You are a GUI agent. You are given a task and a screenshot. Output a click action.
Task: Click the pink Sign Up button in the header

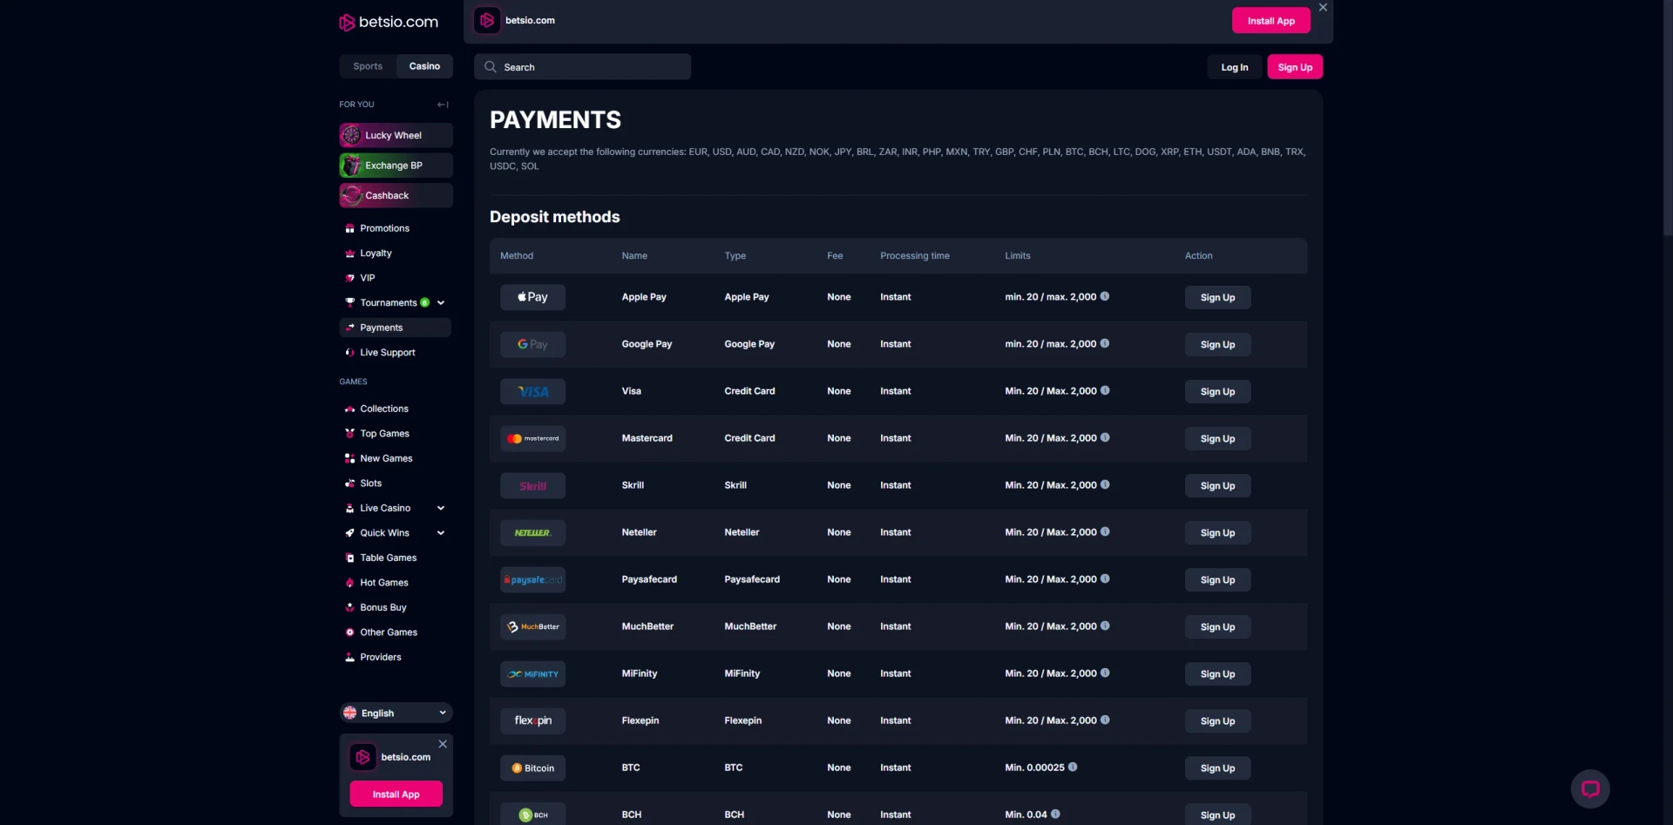click(1295, 67)
